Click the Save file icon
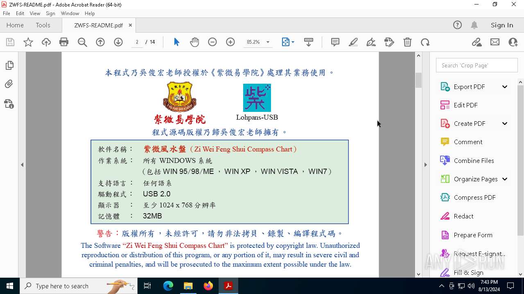Viewport: 524px width, 294px height. pos(10,42)
